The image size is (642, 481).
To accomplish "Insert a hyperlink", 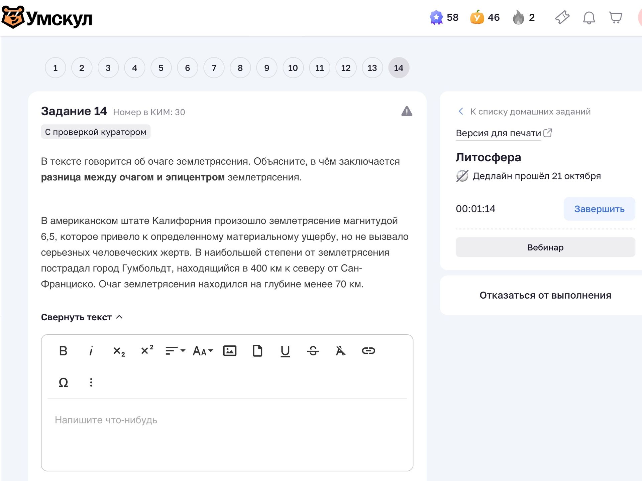I will tap(368, 351).
